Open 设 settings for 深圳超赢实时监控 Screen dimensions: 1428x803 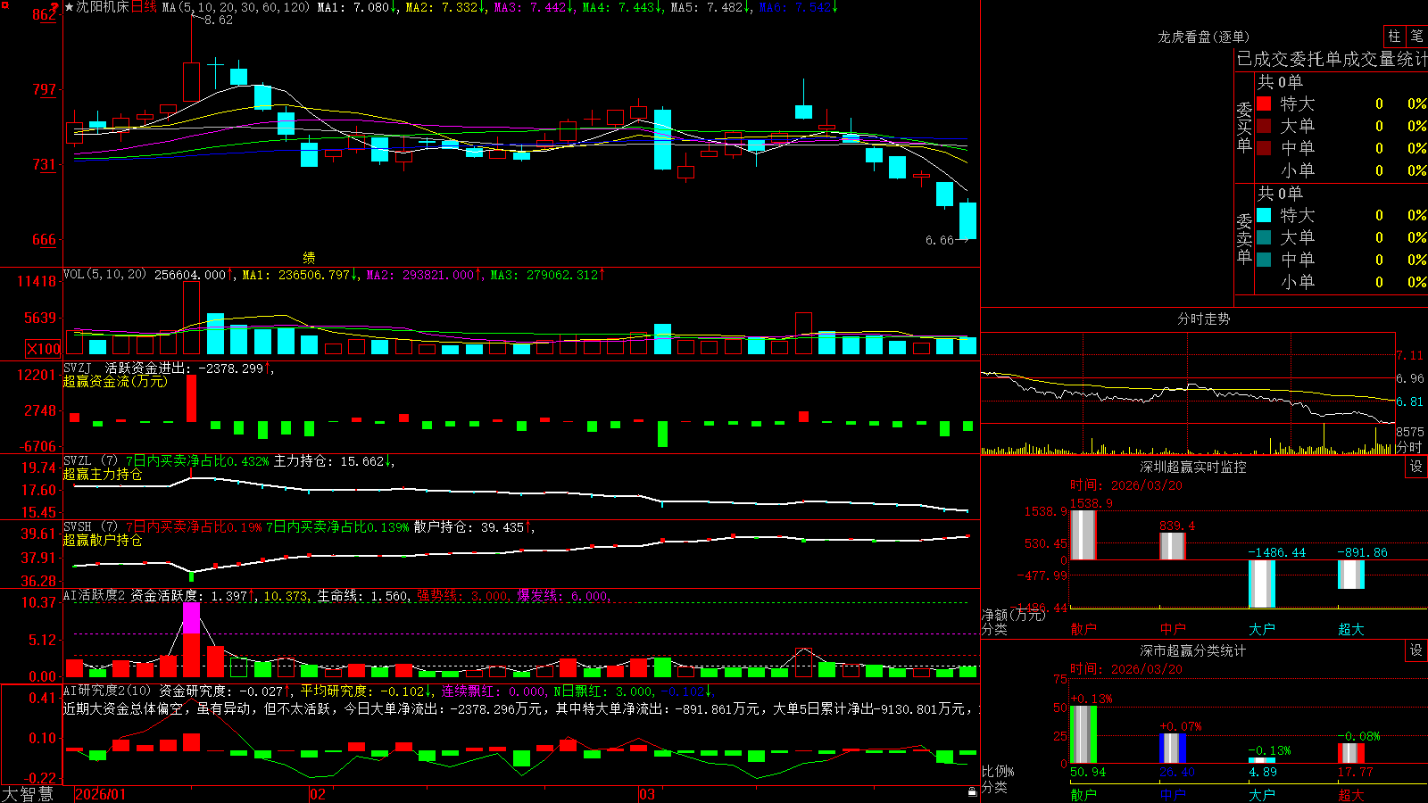click(x=1416, y=467)
